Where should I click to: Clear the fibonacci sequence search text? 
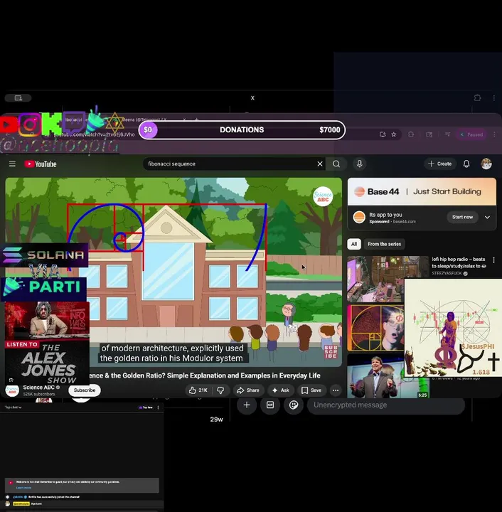pos(320,164)
